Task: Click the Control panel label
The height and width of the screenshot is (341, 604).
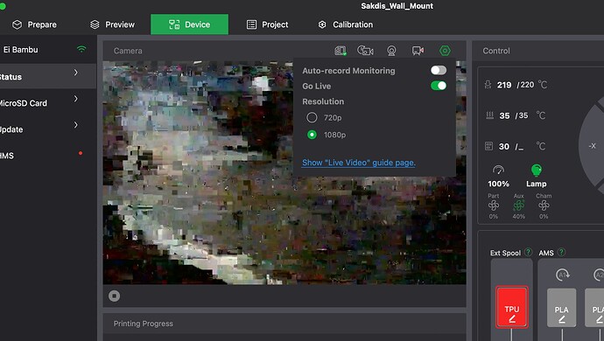Action: (x=496, y=51)
